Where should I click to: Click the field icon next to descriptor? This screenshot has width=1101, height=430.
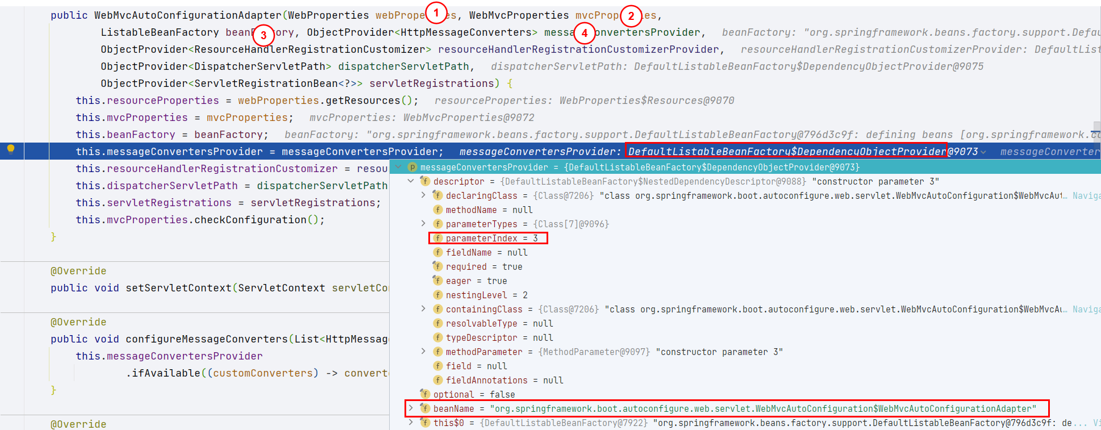tap(425, 181)
